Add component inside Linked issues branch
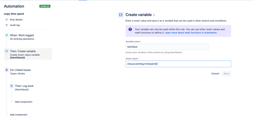Viewport: 254px width, 130px height. pos(23,102)
